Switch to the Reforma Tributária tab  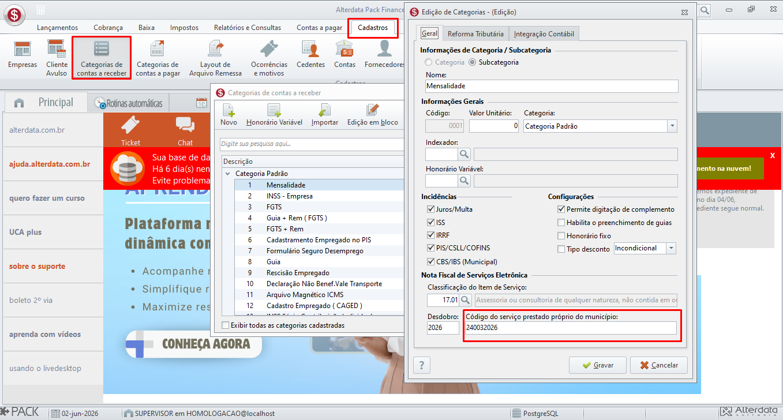coord(475,34)
